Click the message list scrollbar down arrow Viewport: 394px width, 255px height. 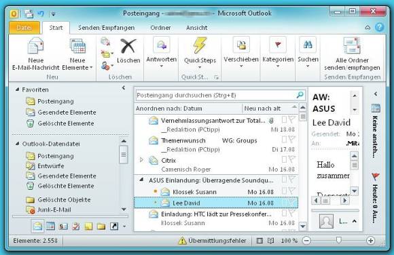pyautogui.click(x=303, y=226)
